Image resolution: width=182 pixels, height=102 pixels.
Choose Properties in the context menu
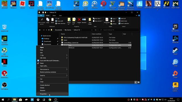point(52,94)
